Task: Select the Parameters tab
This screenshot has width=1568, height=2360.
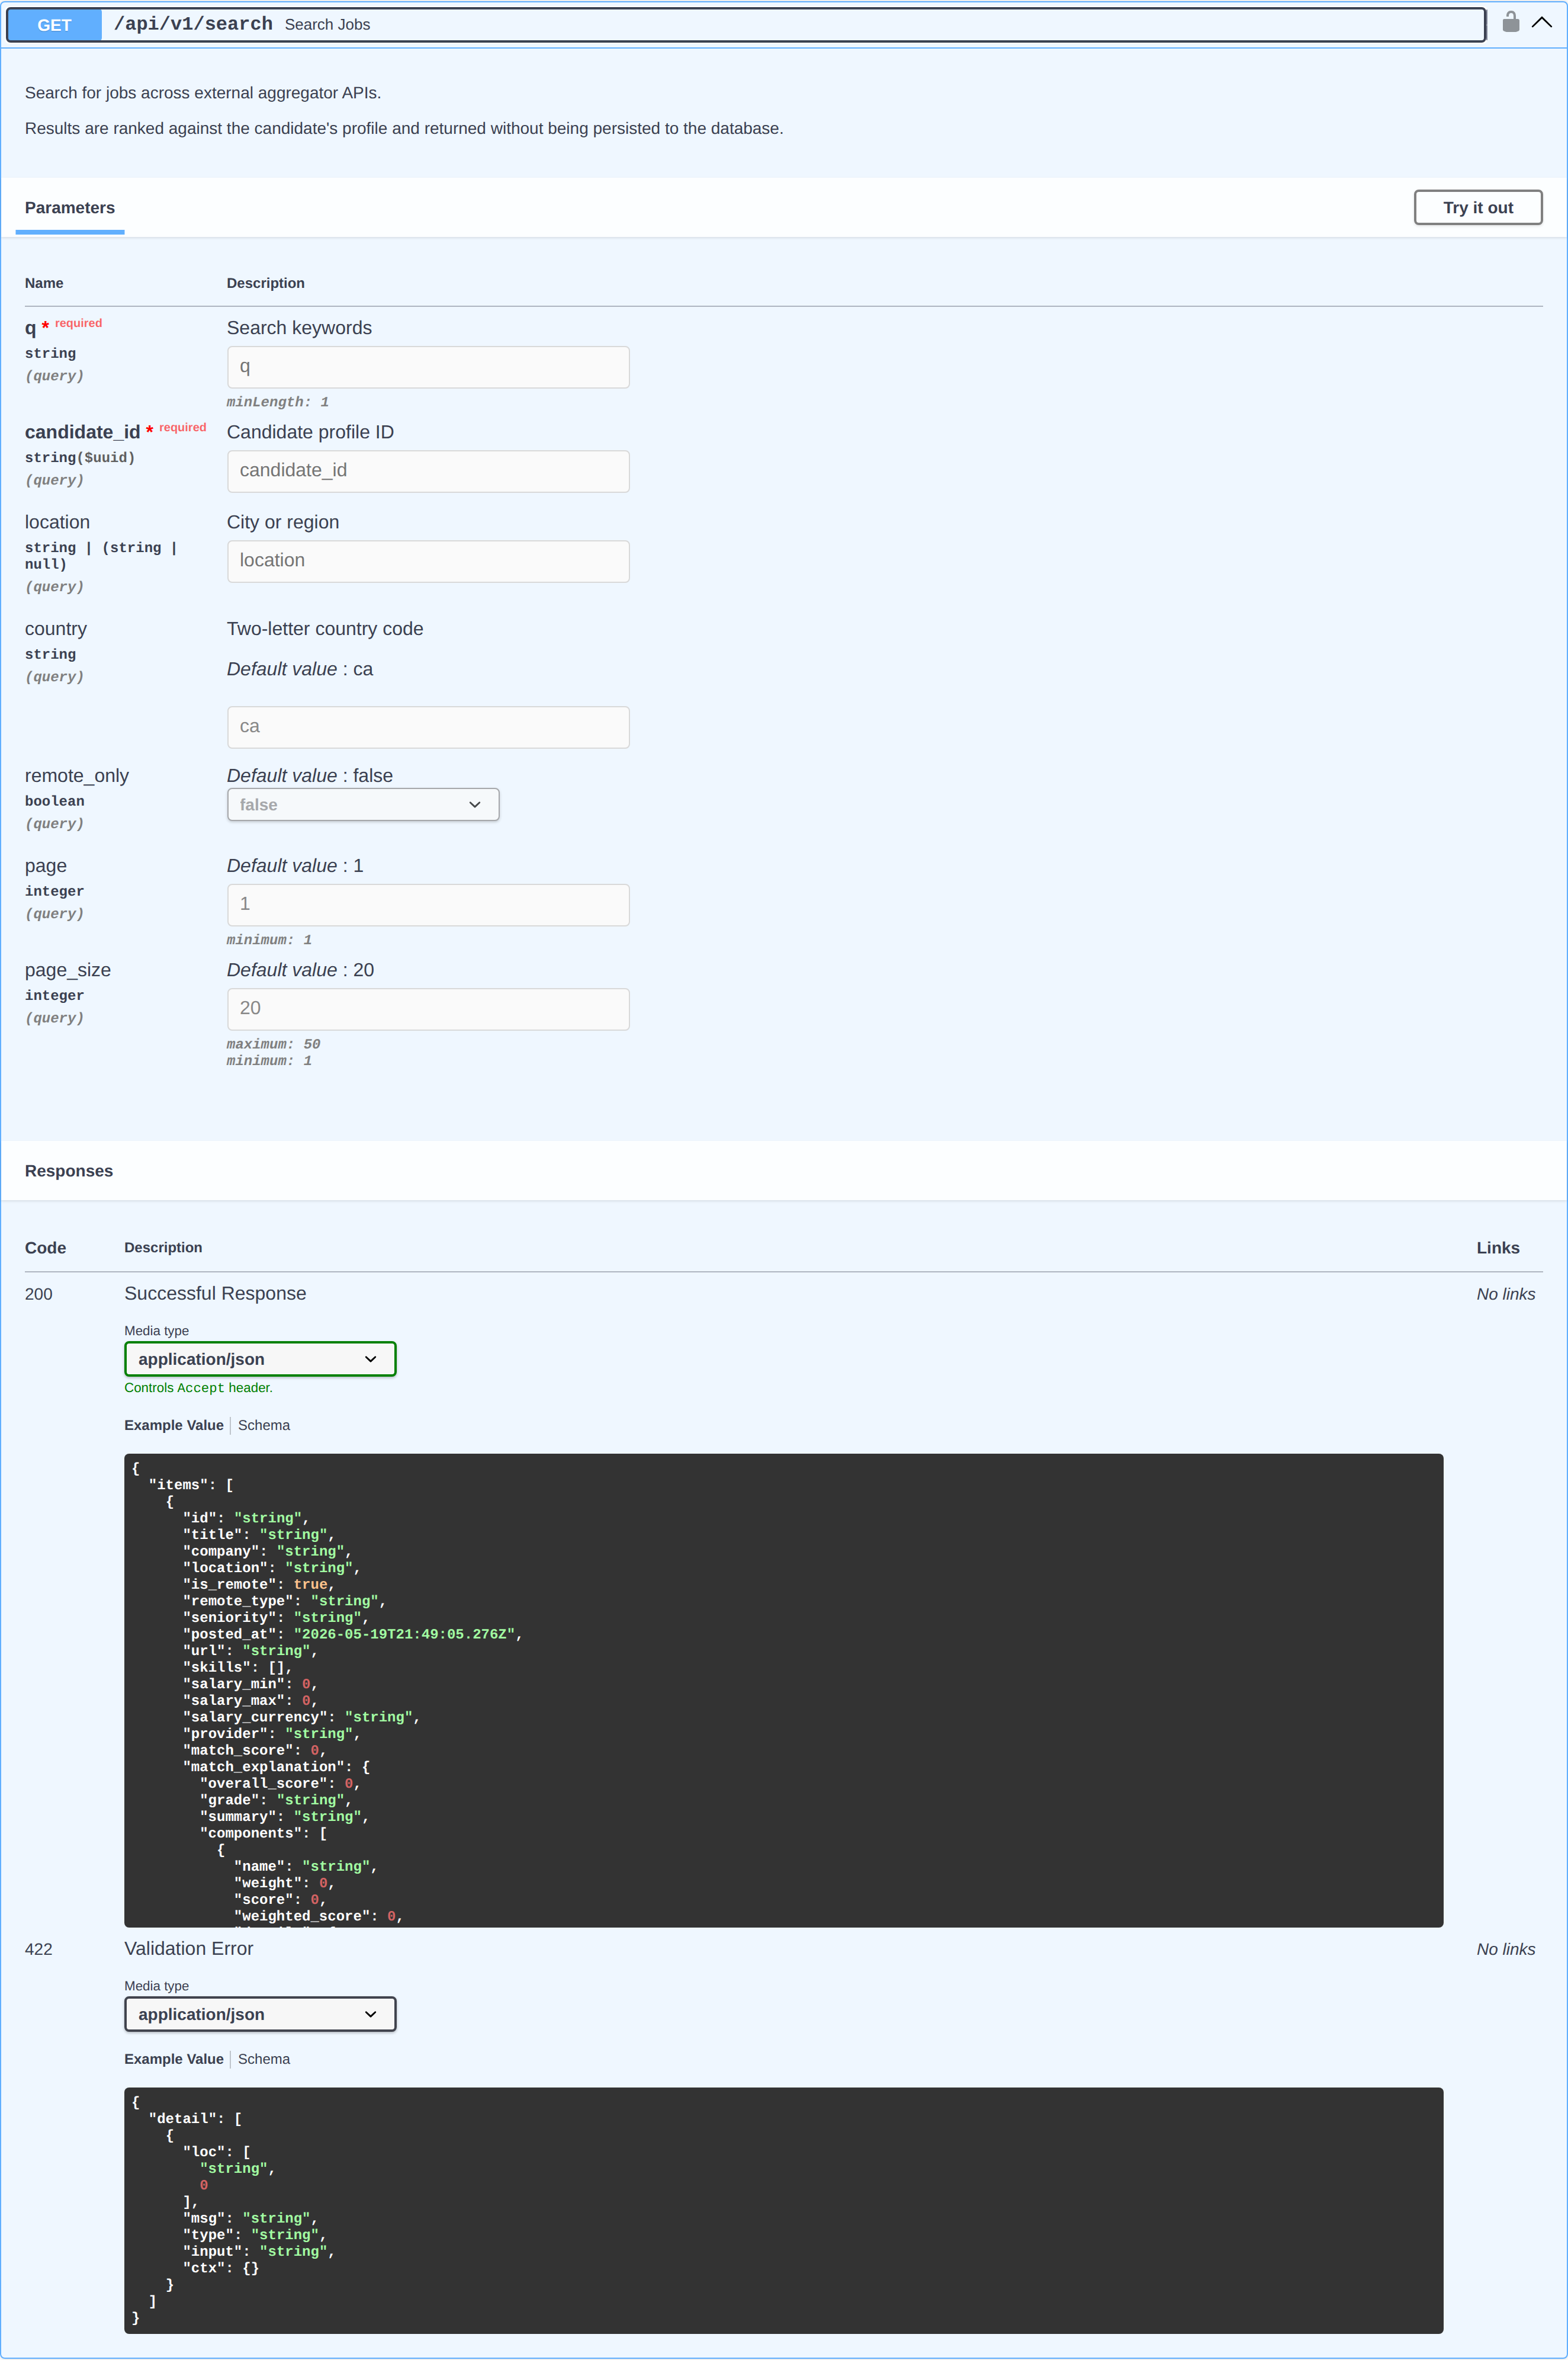Action: coord(70,208)
